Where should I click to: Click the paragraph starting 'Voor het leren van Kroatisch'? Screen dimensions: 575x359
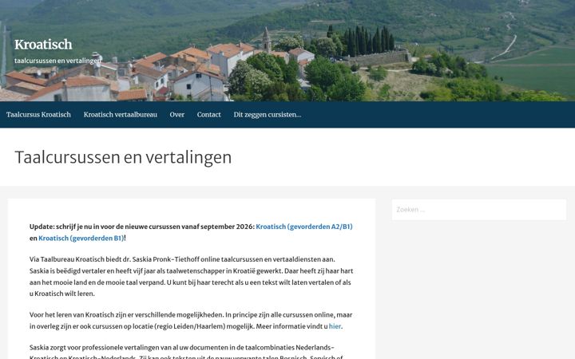click(x=191, y=321)
